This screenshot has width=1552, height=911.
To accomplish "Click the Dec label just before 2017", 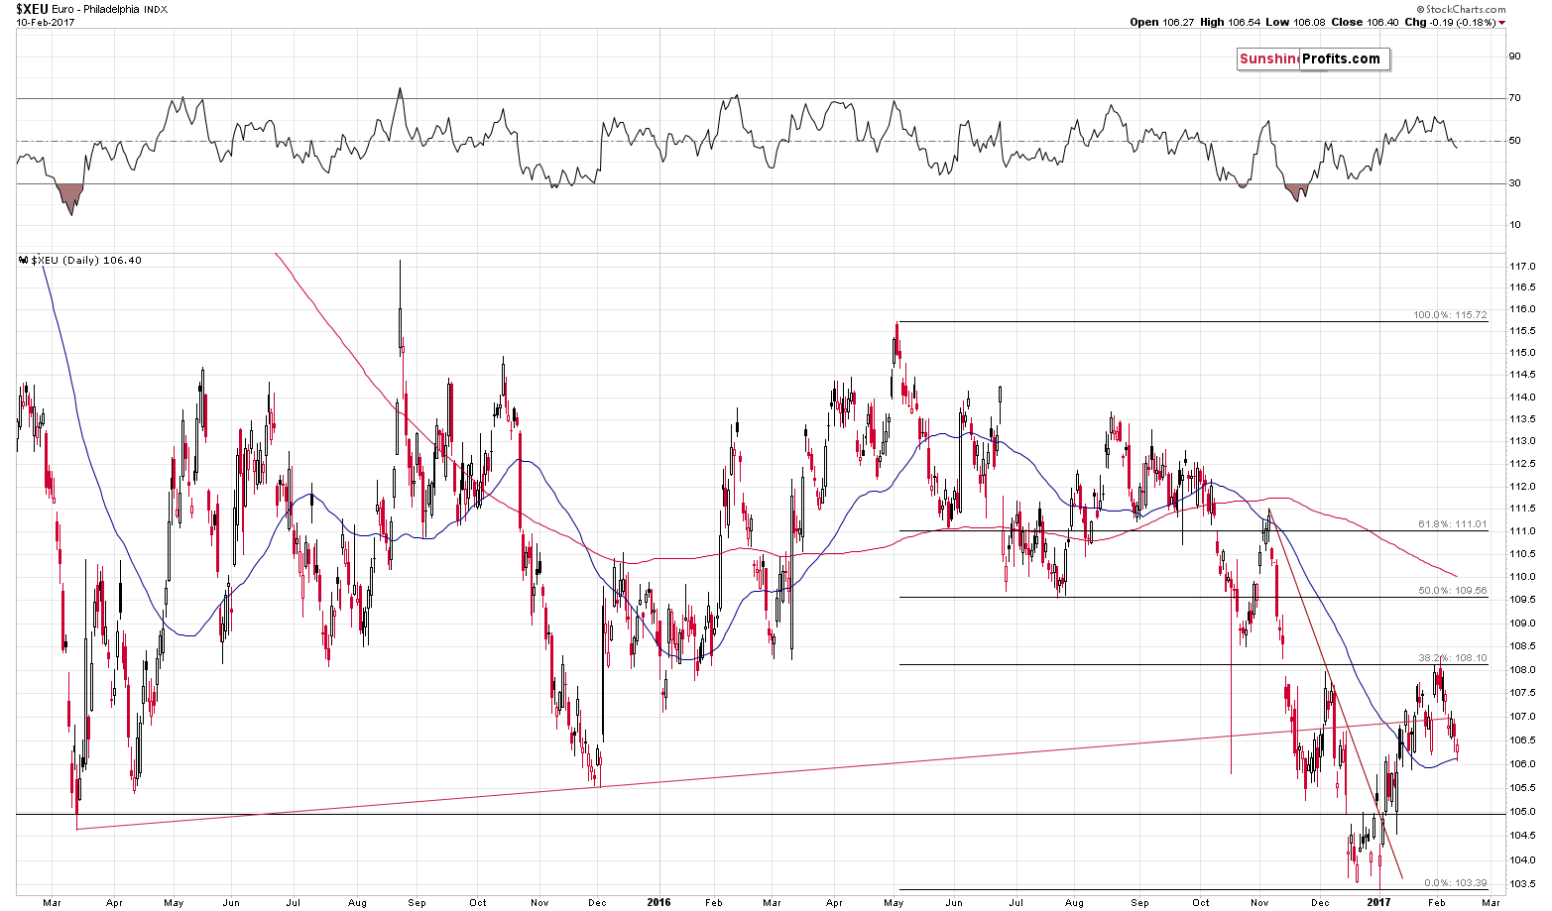I will (1321, 903).
